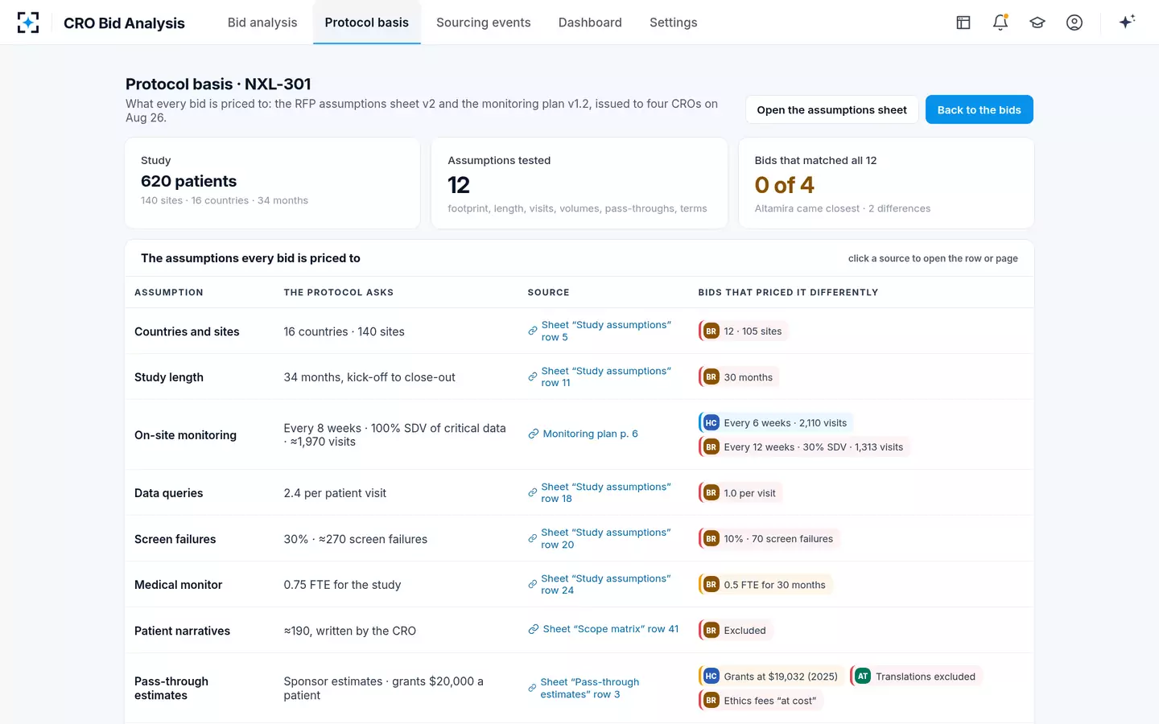
Task: Open the Monitoring plan p. 6 link
Action: [583, 434]
